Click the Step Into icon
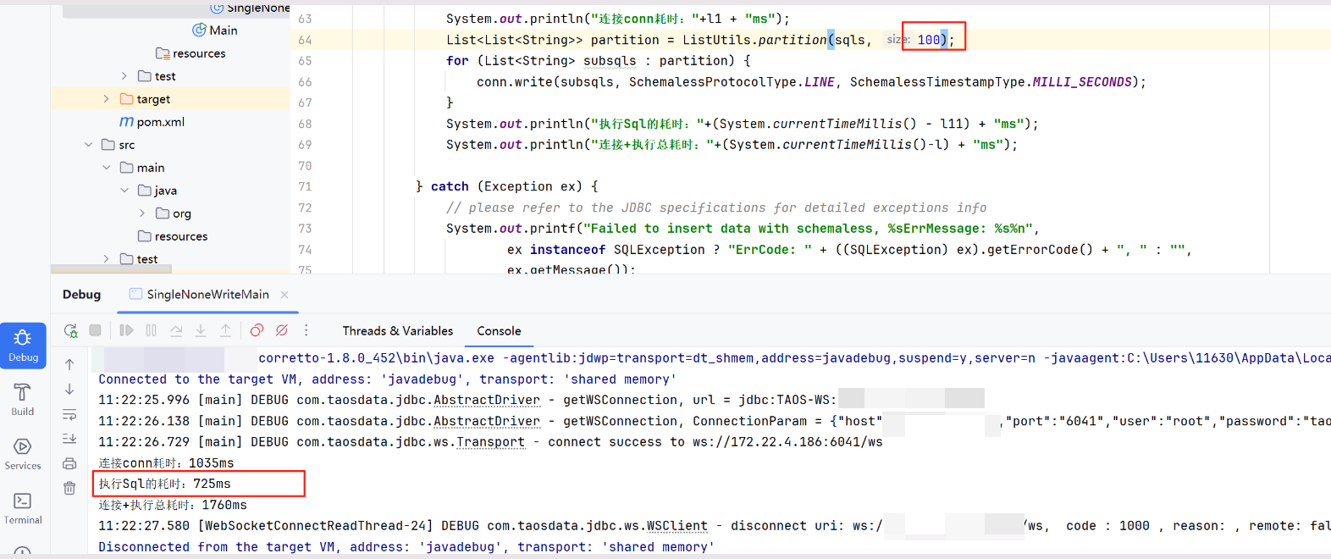This screenshot has height=559, width=1331. coord(201,330)
